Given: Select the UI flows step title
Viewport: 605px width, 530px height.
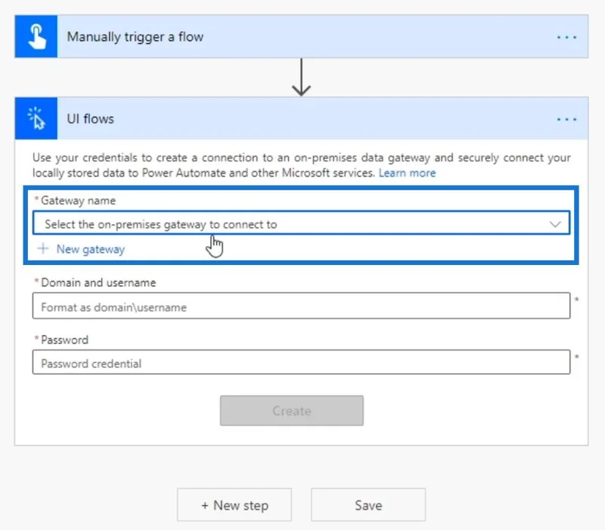Looking at the screenshot, I should click(90, 119).
